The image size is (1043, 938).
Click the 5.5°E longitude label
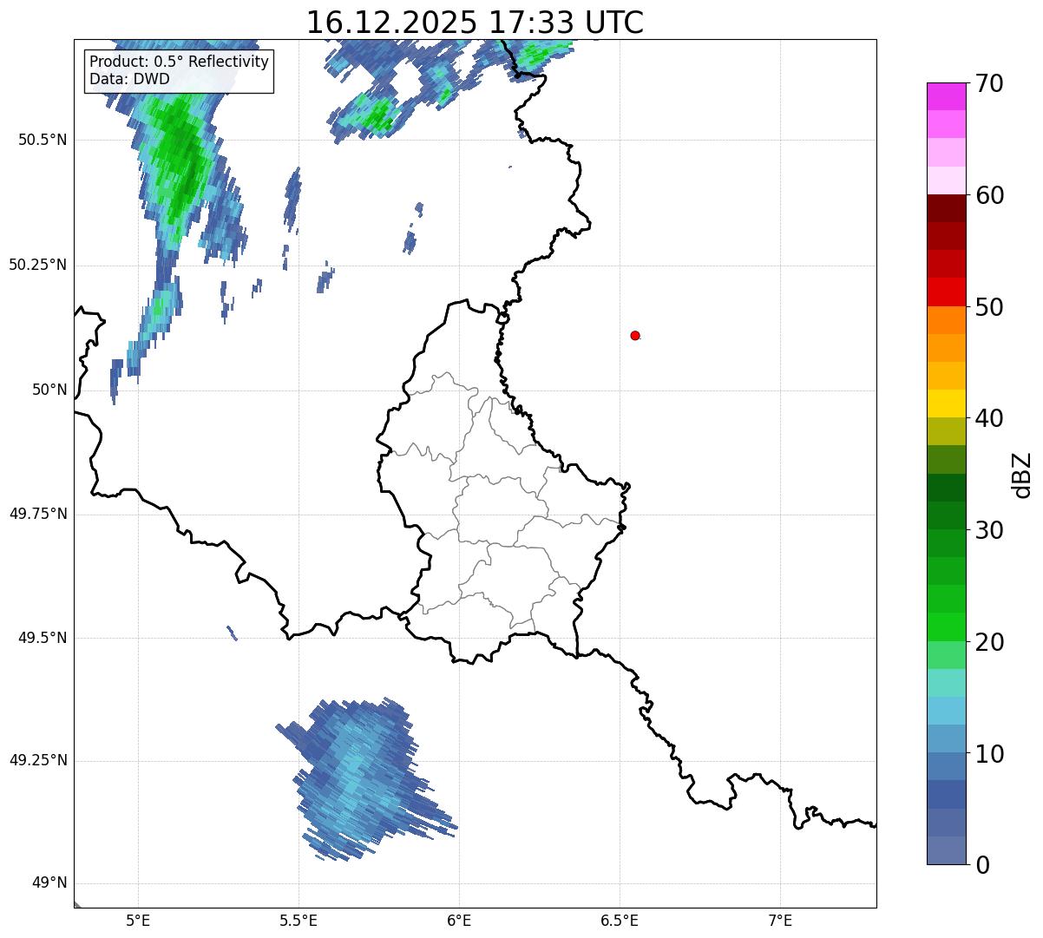pyautogui.click(x=298, y=921)
